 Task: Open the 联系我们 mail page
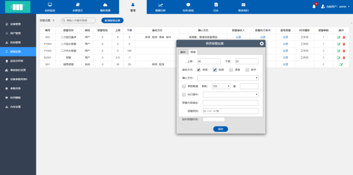[x=244, y=7]
